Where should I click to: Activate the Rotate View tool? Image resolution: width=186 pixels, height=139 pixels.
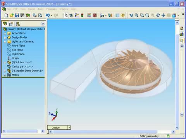[x=158, y=15]
